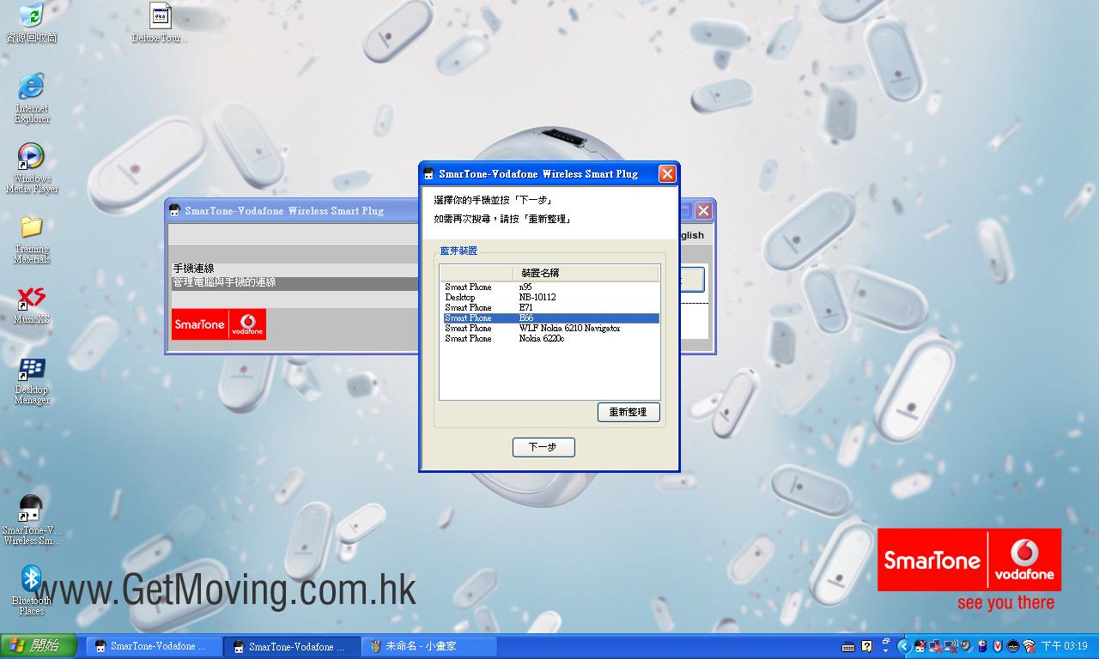Switch to 未命名 - 小畫家 taskbar window
The width and height of the screenshot is (1099, 659).
click(429, 646)
